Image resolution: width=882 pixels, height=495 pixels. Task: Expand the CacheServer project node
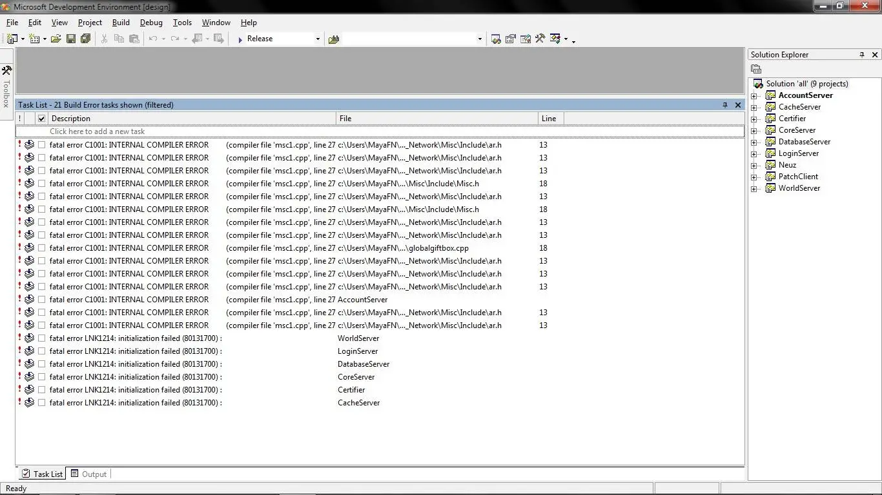click(x=754, y=107)
